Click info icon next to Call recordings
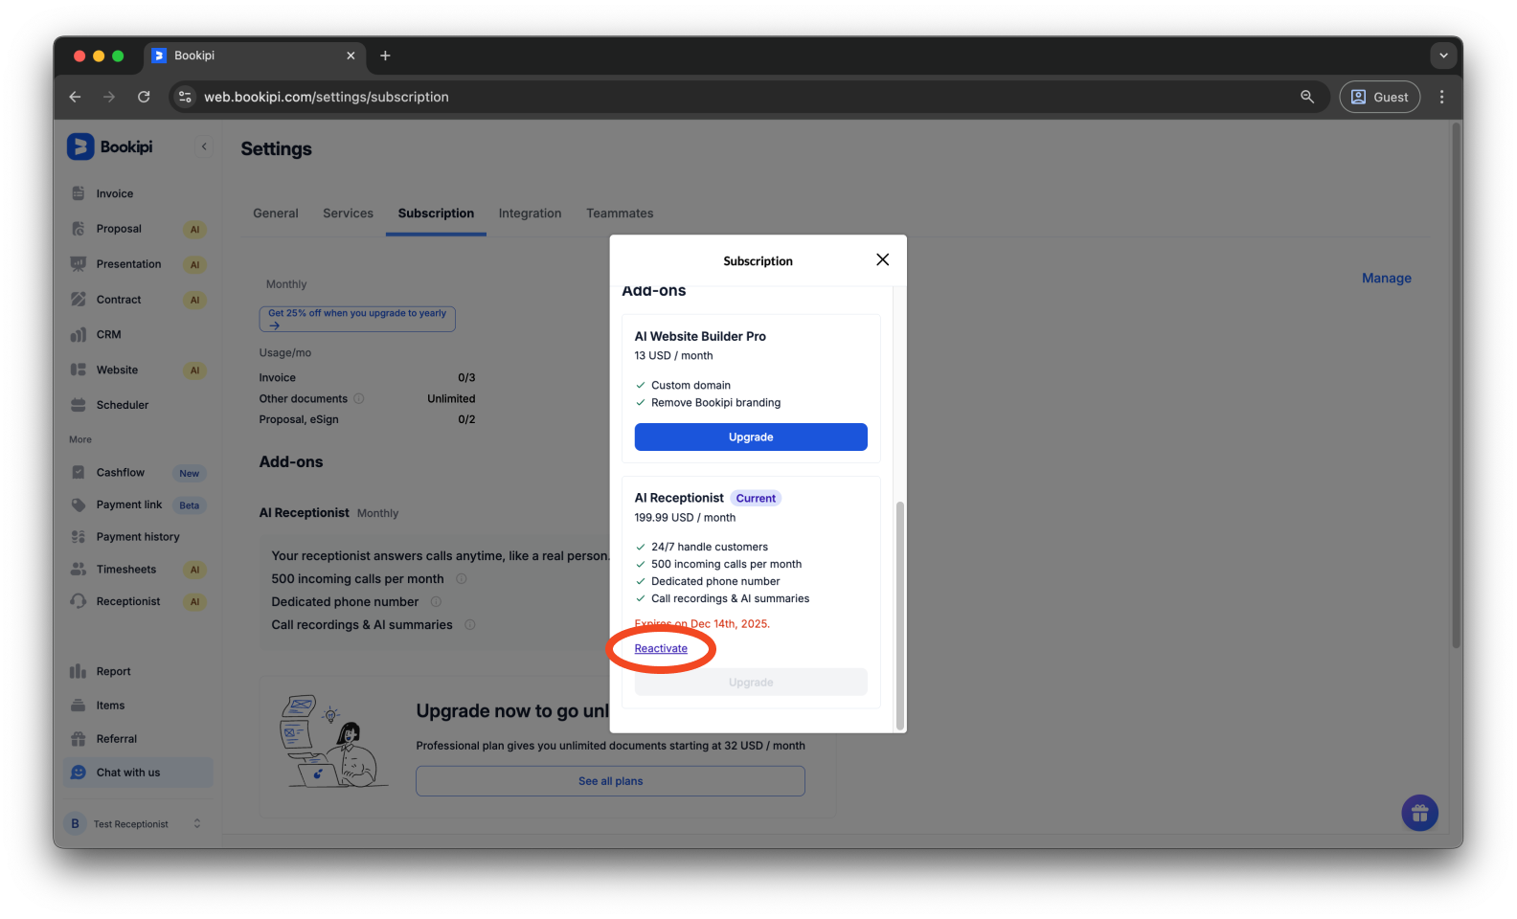Image resolution: width=1517 pixels, height=919 pixels. pos(470,624)
